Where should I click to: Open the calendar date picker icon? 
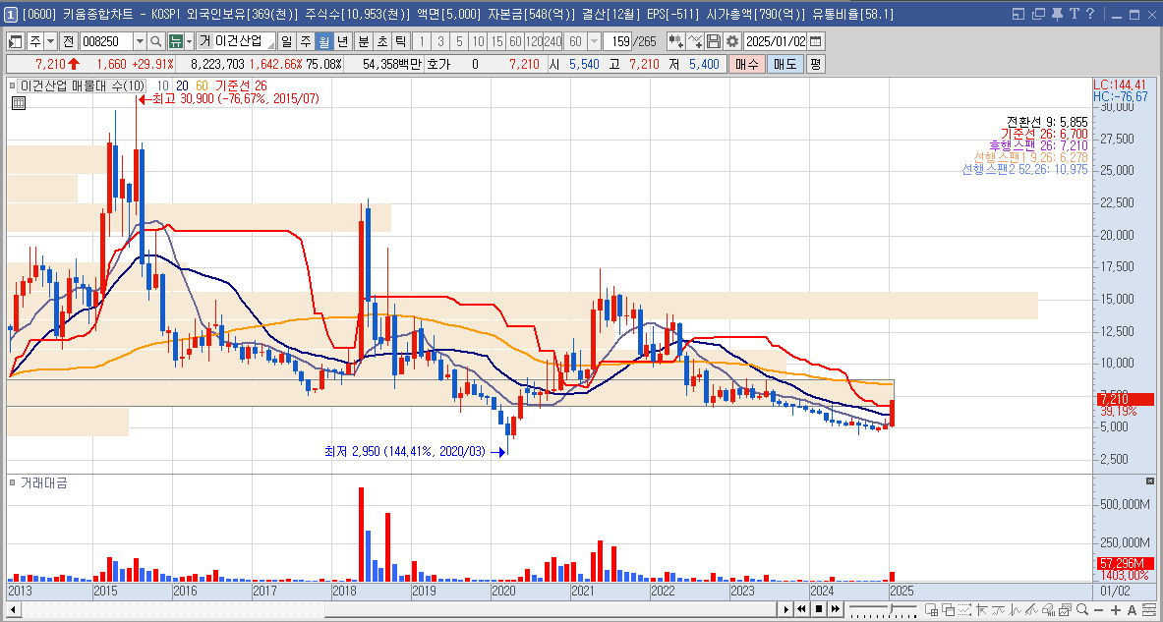pyautogui.click(x=815, y=41)
